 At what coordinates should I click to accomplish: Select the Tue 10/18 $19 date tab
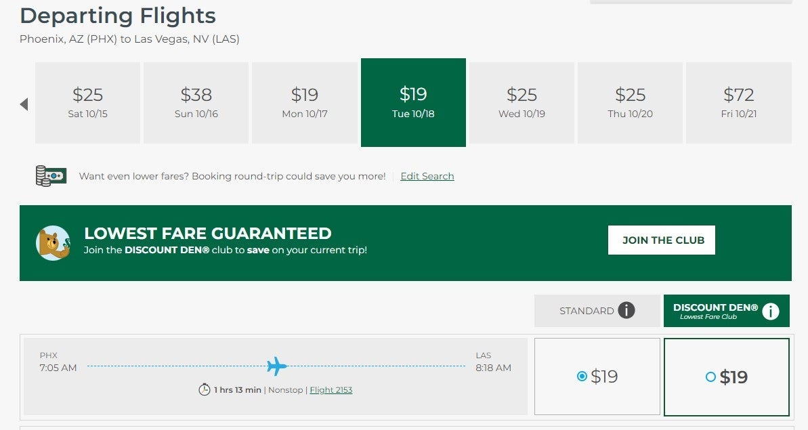tap(413, 103)
